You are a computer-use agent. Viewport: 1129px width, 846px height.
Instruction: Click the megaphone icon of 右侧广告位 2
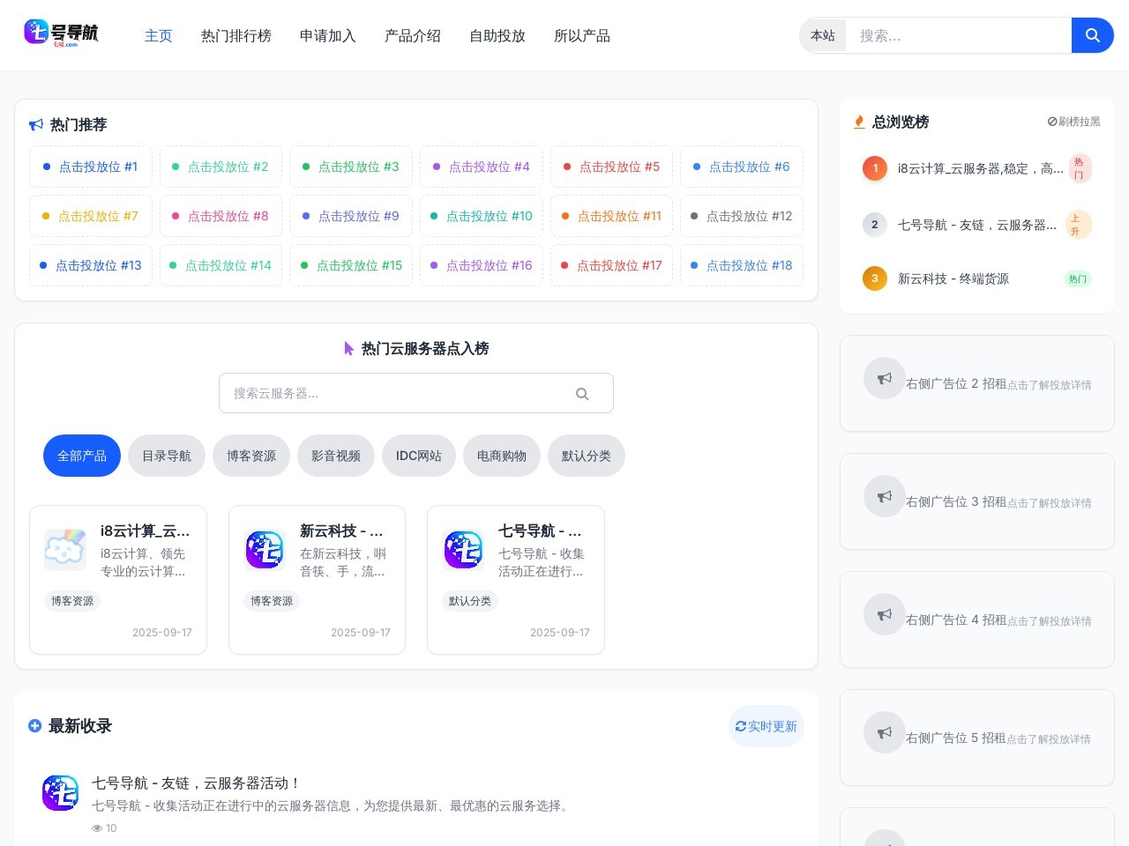885,378
